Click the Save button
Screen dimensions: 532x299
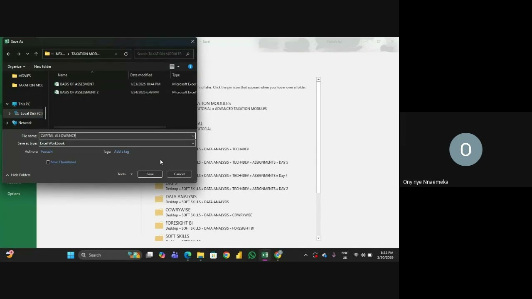click(x=150, y=174)
